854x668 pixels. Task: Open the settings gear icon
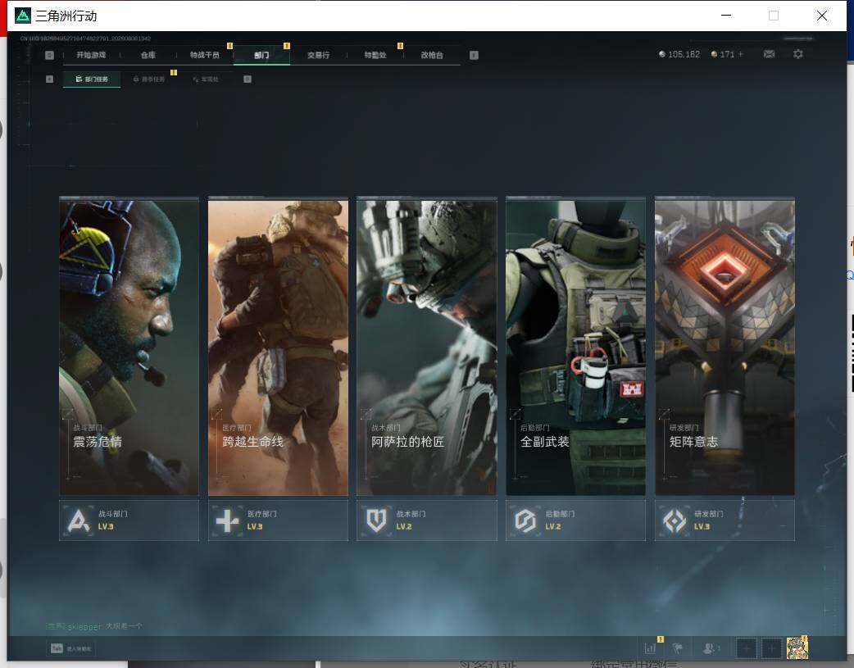[798, 54]
